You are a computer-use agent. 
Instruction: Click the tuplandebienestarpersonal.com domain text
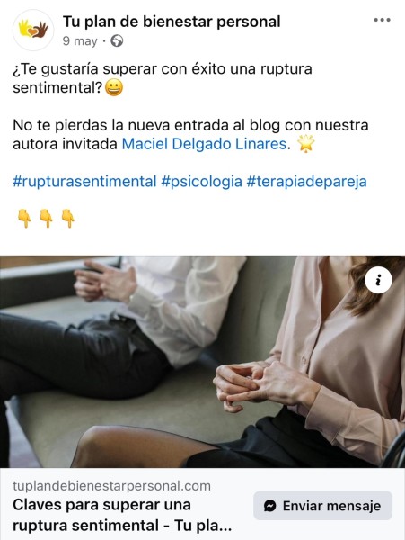coord(111,486)
